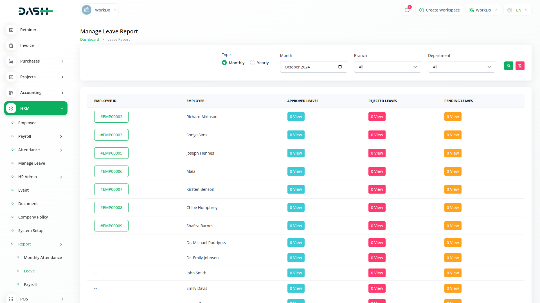The image size is (540, 303).
Task: Open the Department dropdown
Action: (x=461, y=67)
